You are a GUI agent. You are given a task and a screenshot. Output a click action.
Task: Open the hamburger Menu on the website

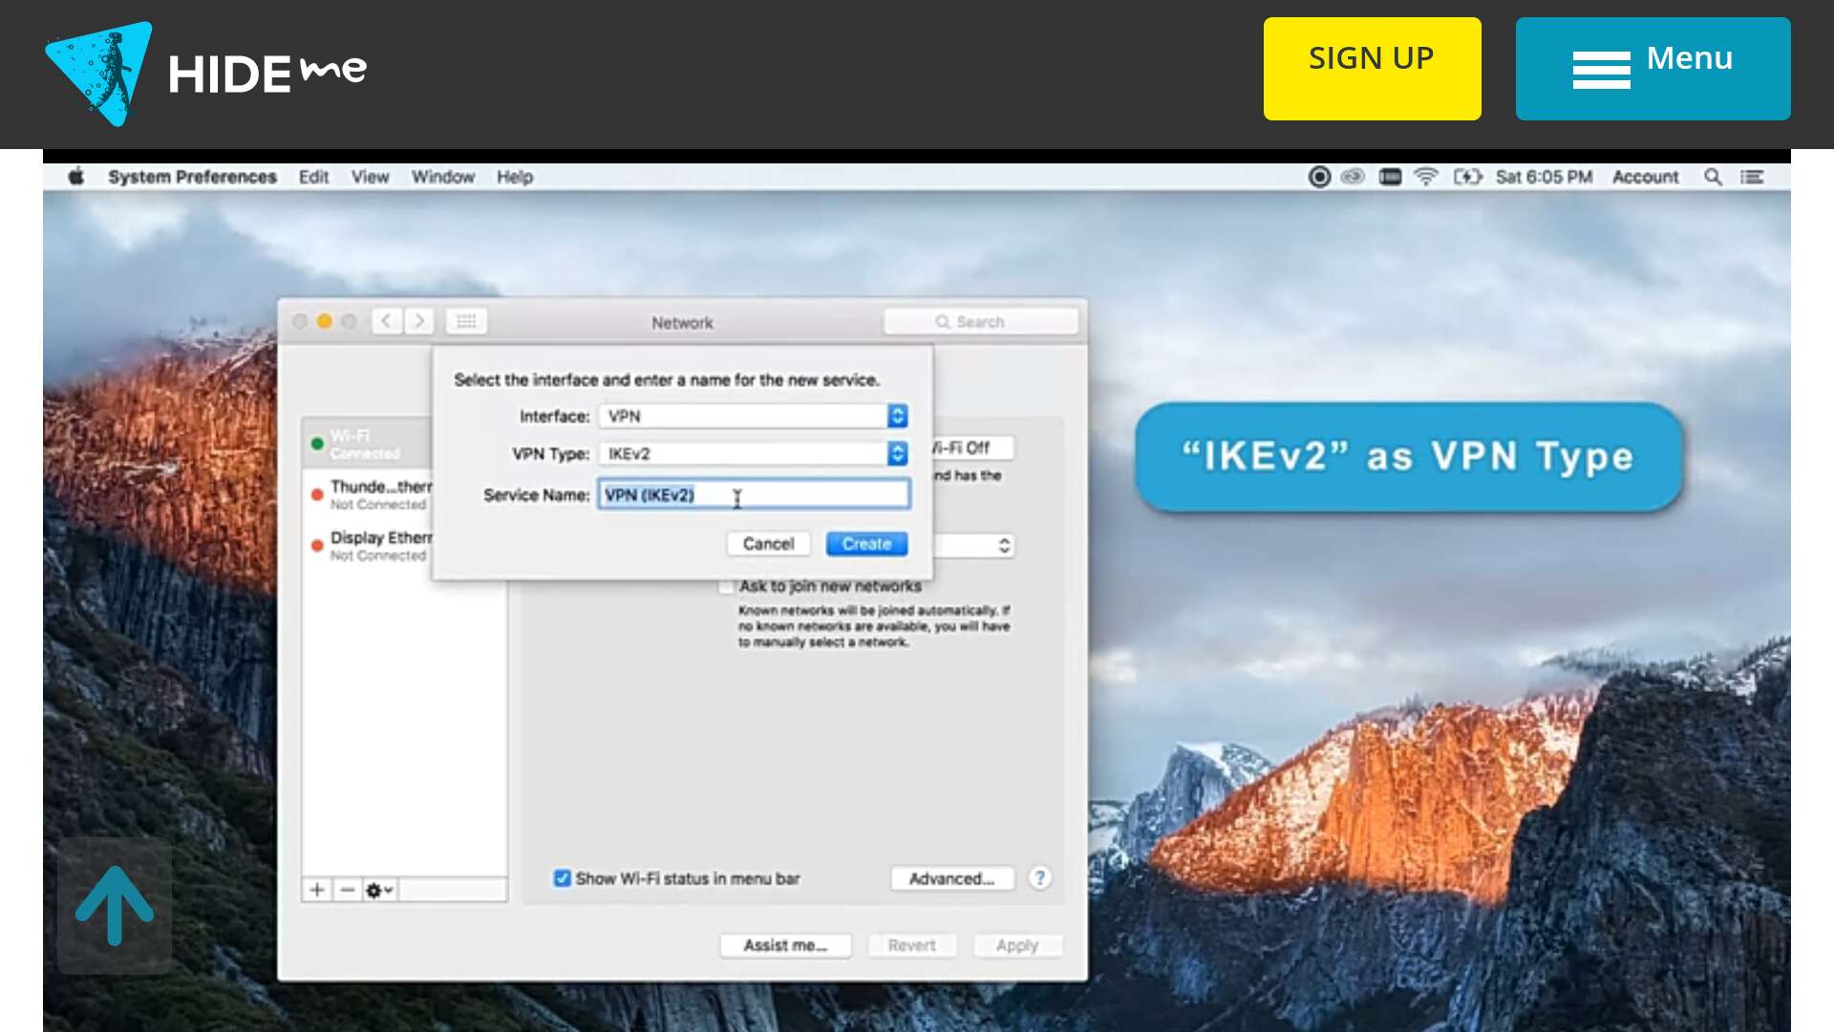[1653, 69]
